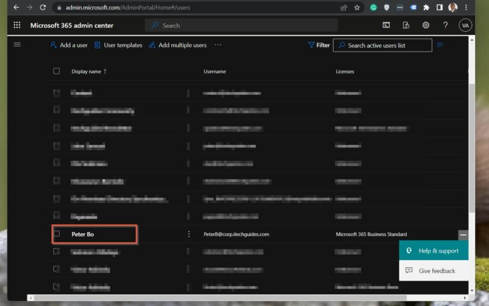The width and height of the screenshot is (489, 306).
Task: Open the Extensions puzzle icon
Action: click(426, 8)
